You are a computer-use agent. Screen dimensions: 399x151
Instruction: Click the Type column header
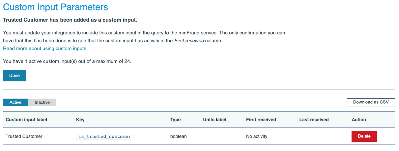176,120
